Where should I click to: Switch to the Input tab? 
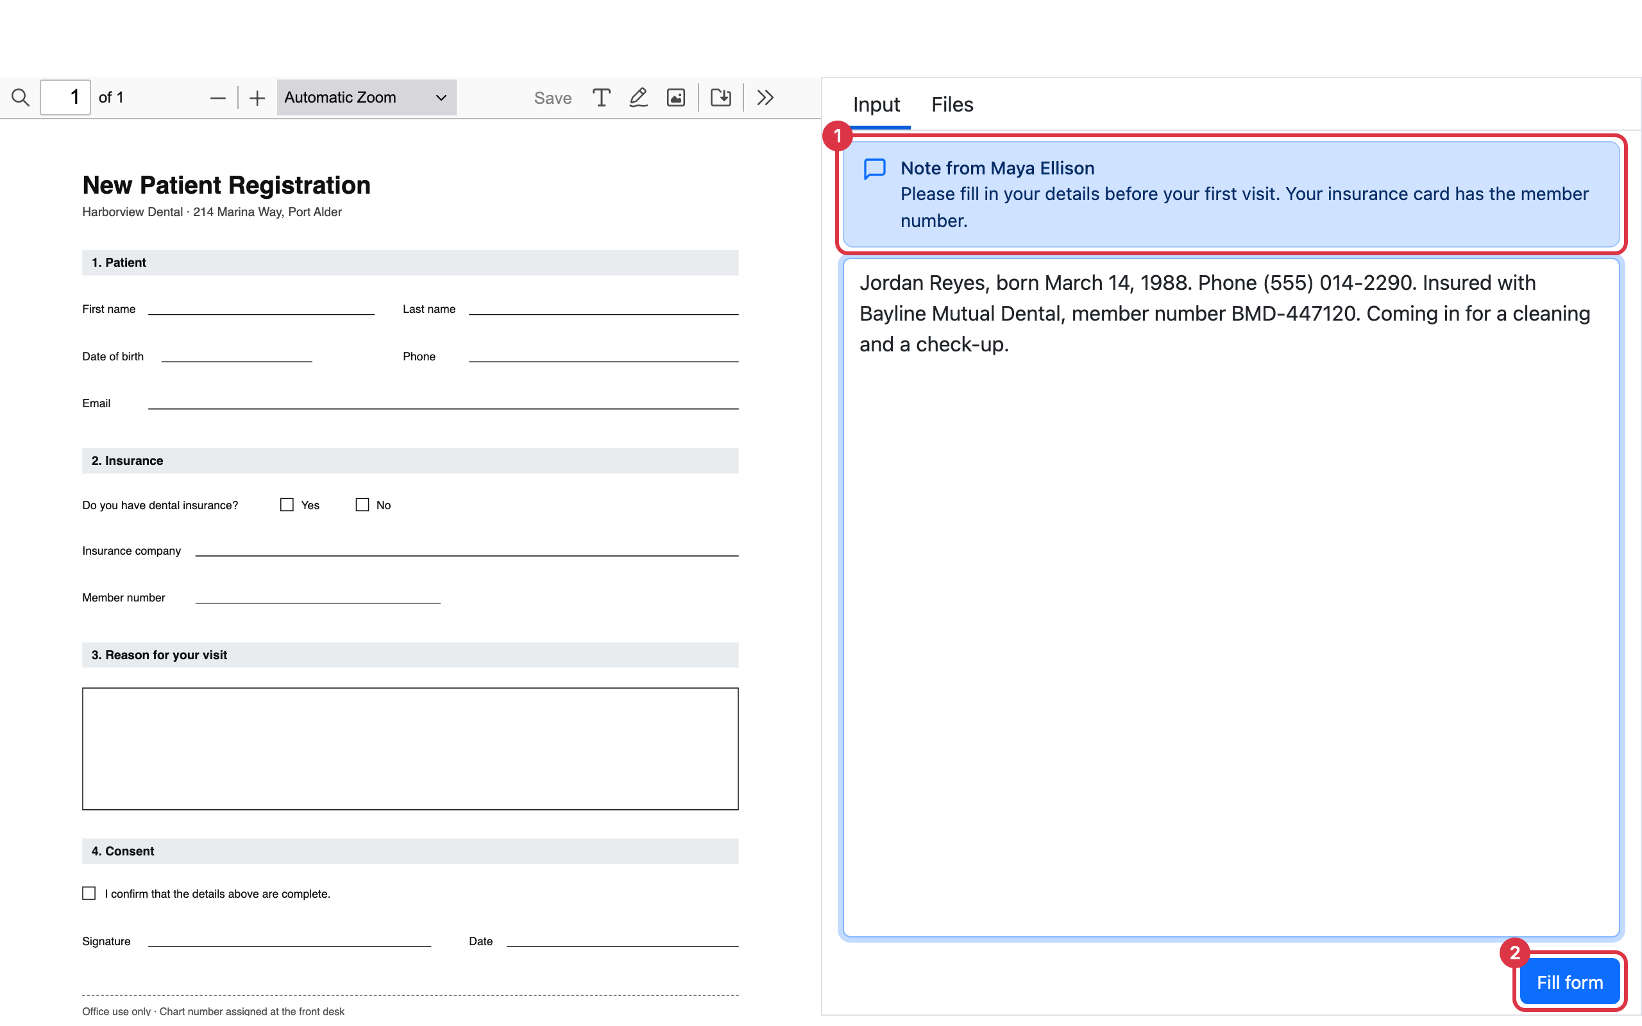tap(876, 105)
